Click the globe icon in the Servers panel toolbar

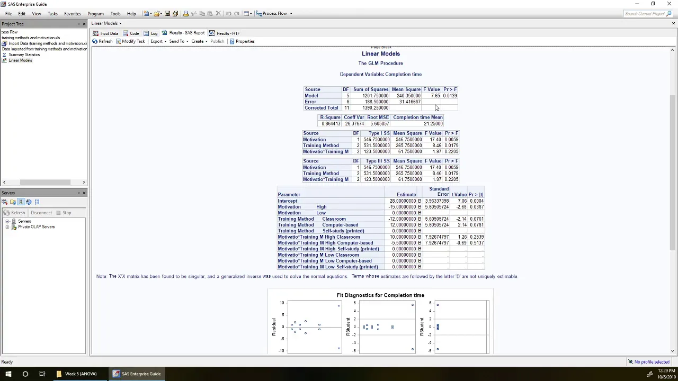[29, 202]
